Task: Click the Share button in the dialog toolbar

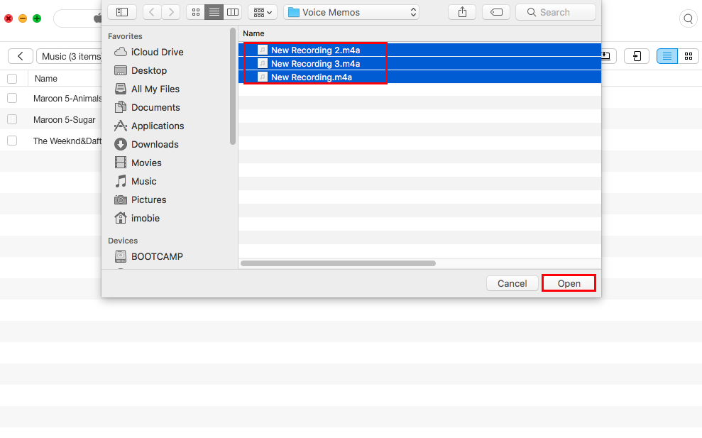Action: point(462,12)
